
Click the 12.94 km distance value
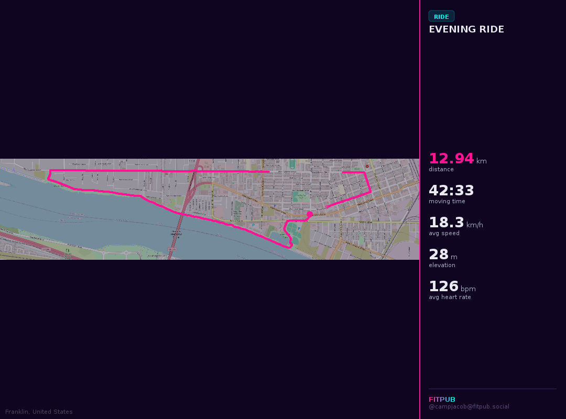458,158
